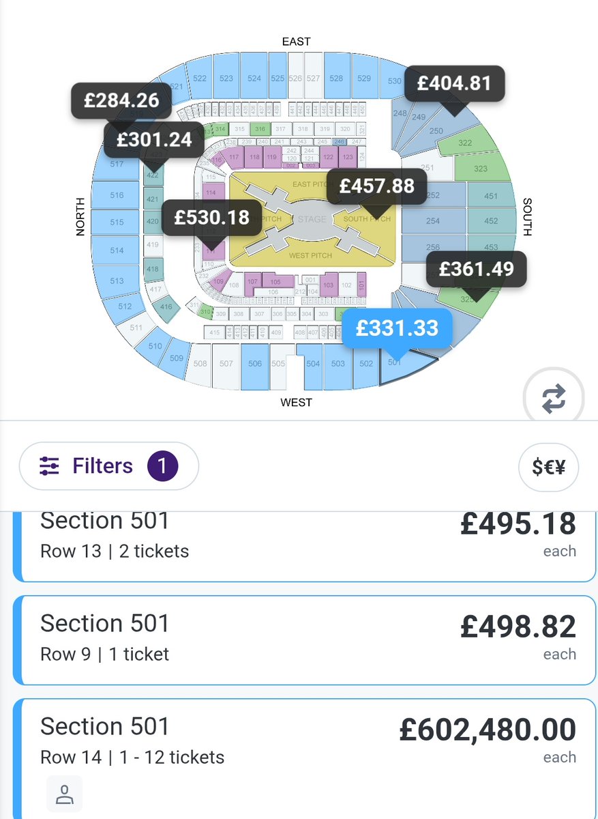Viewport: 598px width, 819px height.
Task: Select the £284.26 price marker
Action: coord(121,101)
